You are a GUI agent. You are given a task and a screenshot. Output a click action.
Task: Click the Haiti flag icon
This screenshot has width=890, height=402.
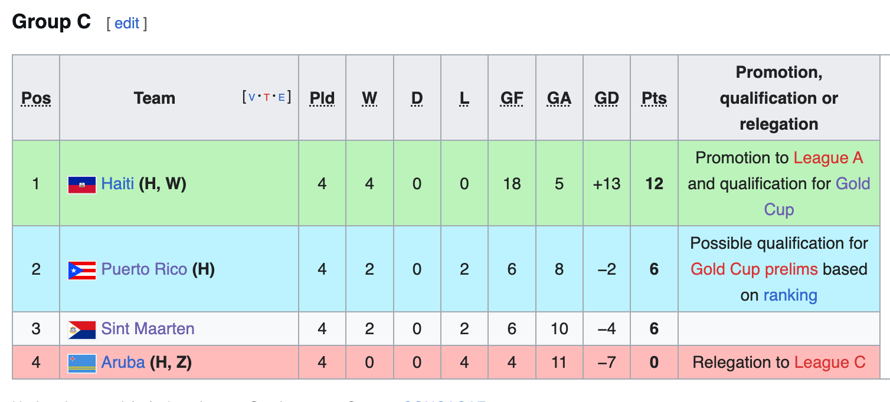(82, 185)
